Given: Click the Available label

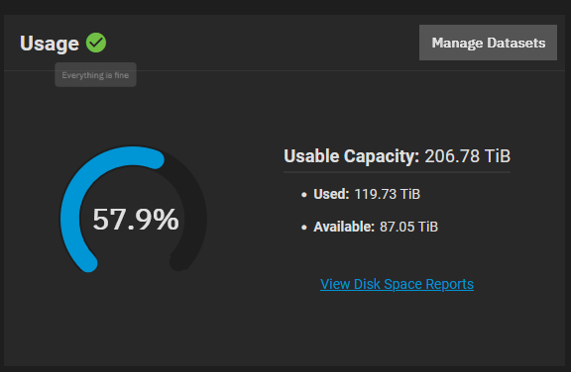Looking at the screenshot, I should coord(344,227).
